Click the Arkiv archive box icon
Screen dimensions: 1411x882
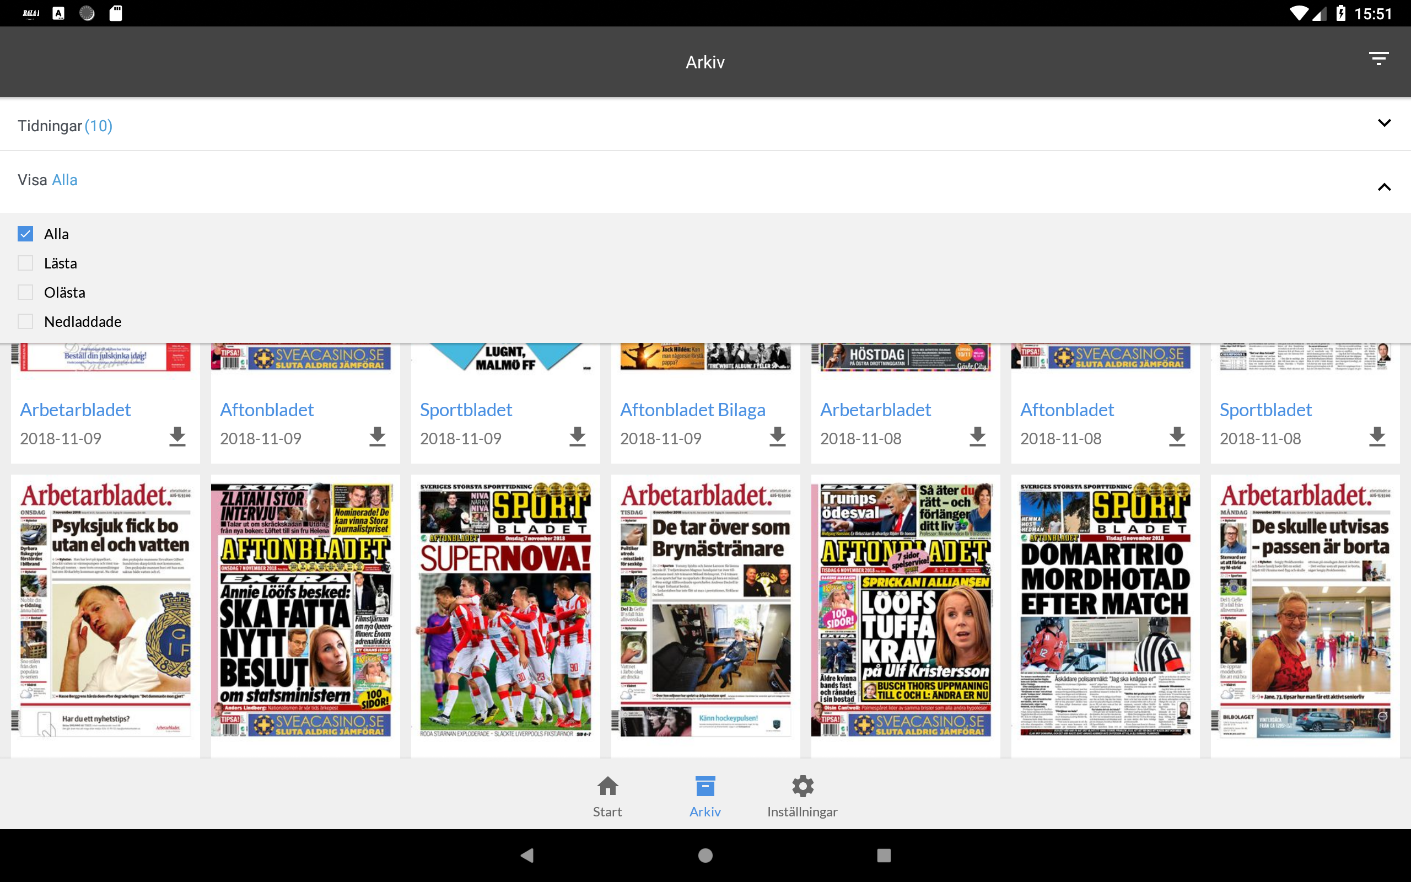(x=705, y=786)
